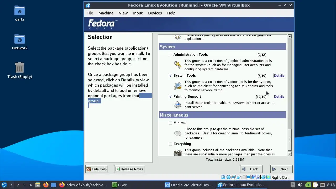Click the System category header
336x189 pixels.
(222, 47)
